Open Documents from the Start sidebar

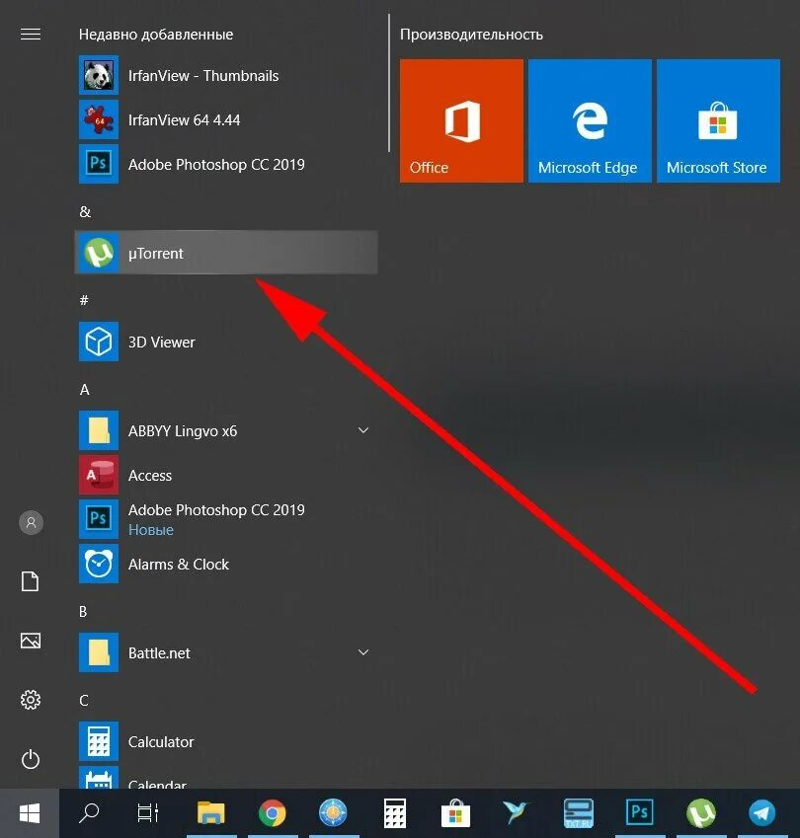coord(31,581)
